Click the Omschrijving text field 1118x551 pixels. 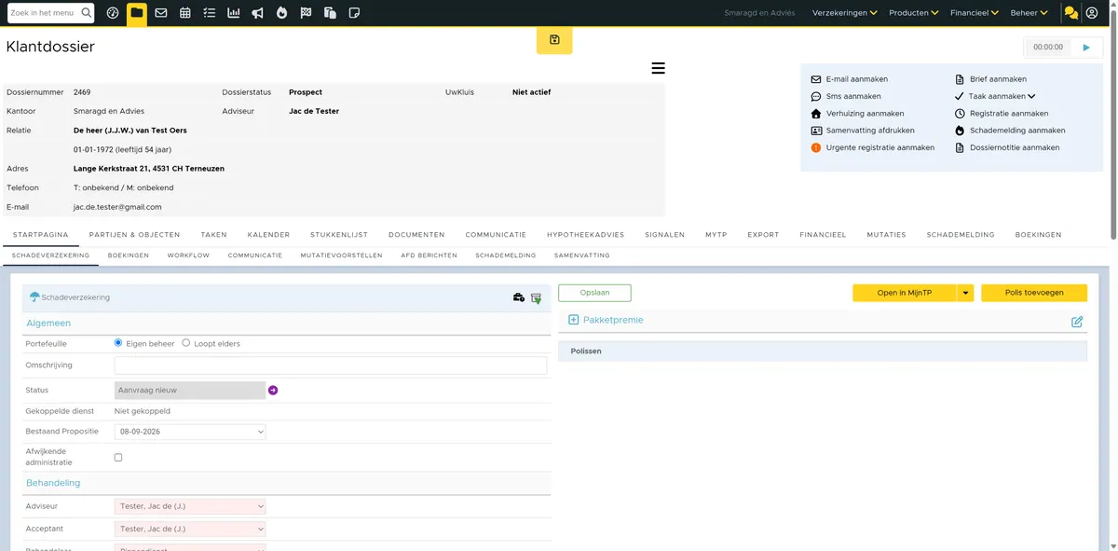(x=331, y=365)
